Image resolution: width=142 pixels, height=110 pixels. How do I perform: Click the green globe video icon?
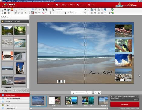112,9
